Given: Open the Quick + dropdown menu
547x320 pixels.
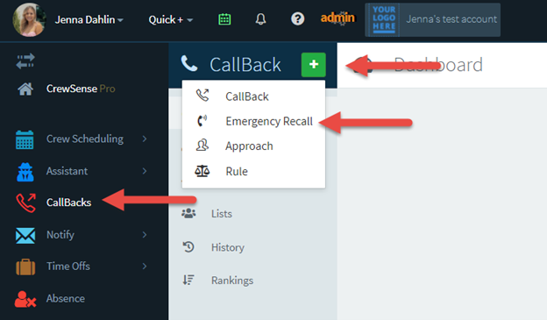Looking at the screenshot, I should pyautogui.click(x=171, y=19).
